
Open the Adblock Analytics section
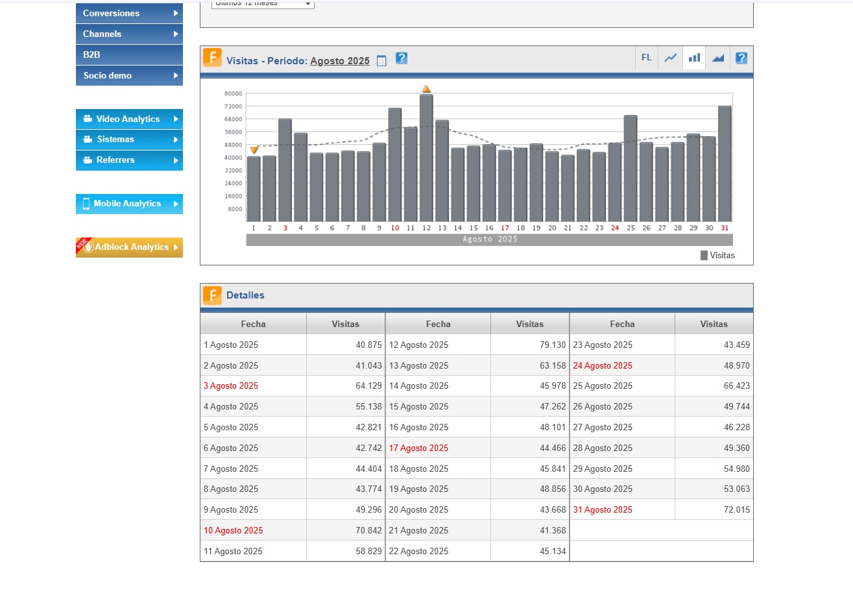pyautogui.click(x=129, y=247)
